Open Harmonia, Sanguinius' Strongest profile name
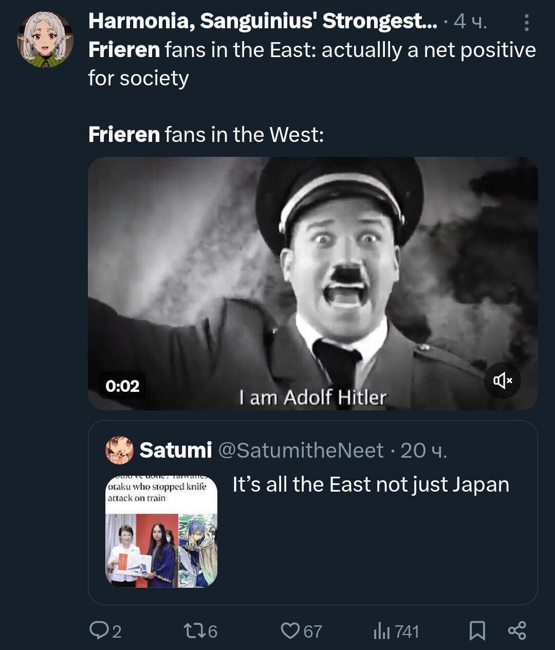 [262, 22]
